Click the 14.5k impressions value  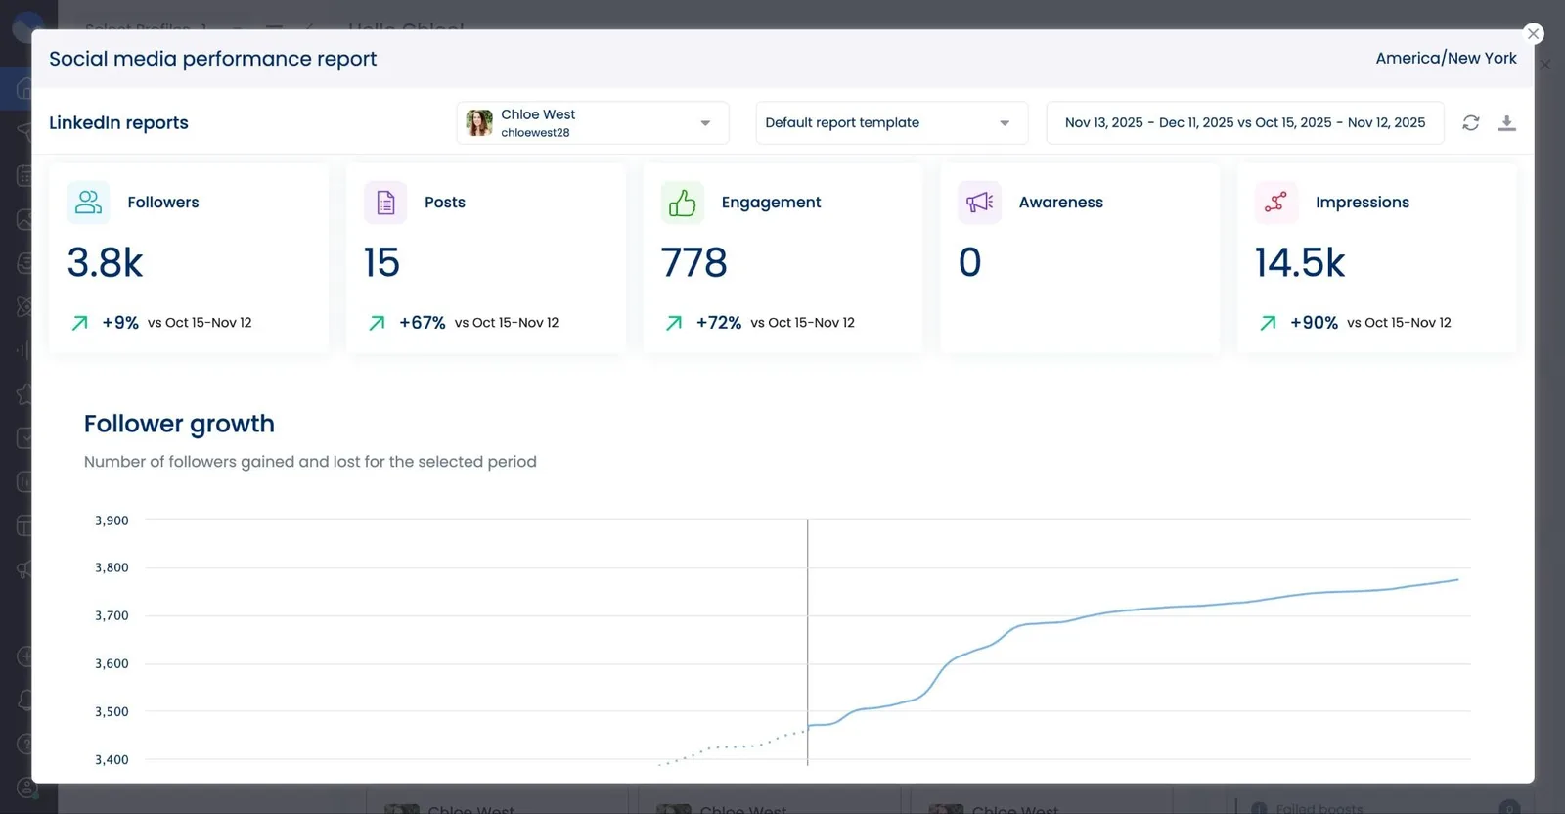coord(1300,263)
